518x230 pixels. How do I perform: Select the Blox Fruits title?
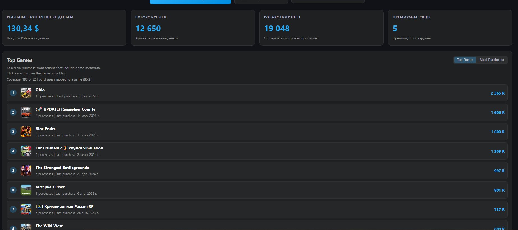[x=45, y=129]
